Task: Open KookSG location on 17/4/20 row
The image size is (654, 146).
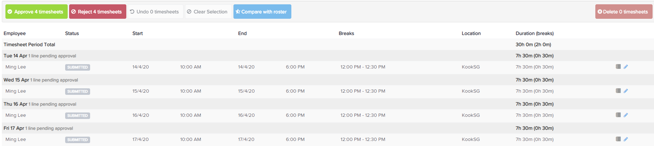Action: point(471,140)
